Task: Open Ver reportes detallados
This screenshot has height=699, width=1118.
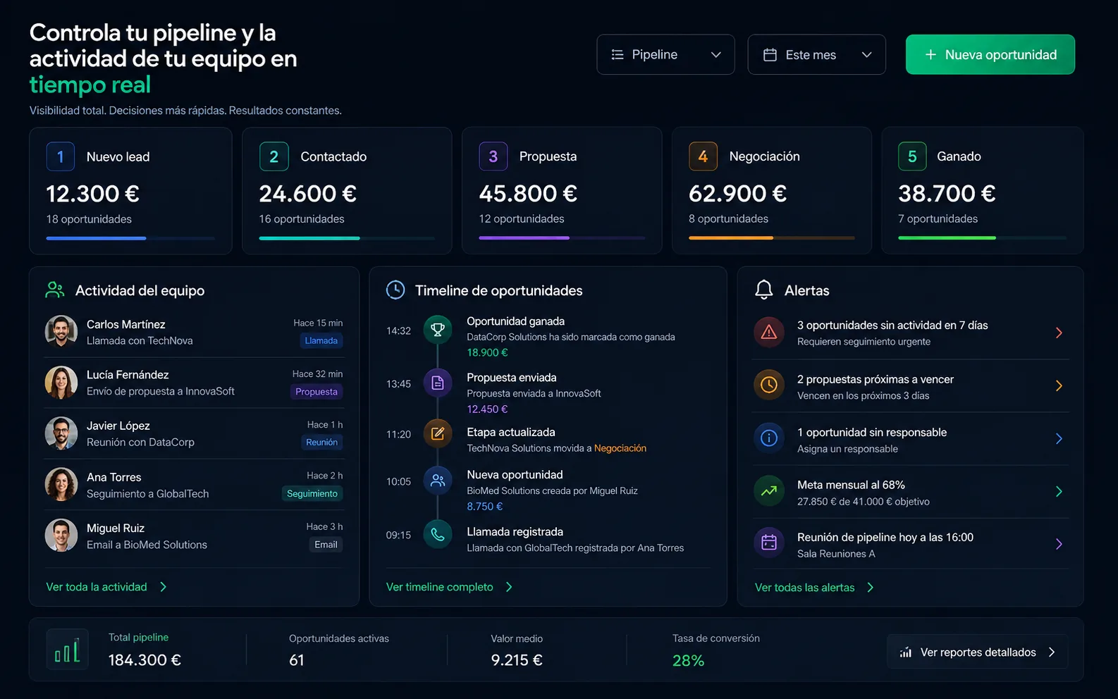Action: pyautogui.click(x=977, y=652)
